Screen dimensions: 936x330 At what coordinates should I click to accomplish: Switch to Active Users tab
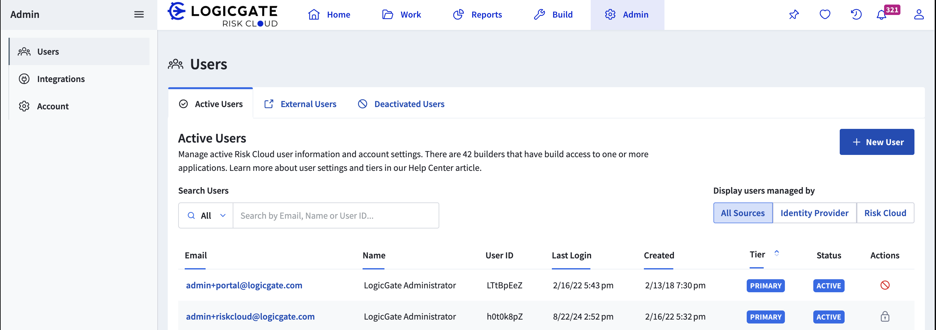coord(211,104)
